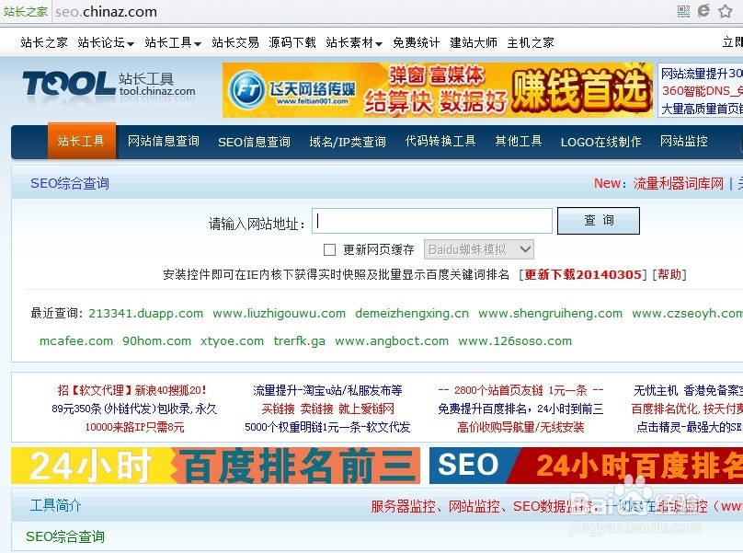Image resolution: width=743 pixels, height=553 pixels.
Task: Select the SEO信息查询 tab
Action: pos(254,142)
